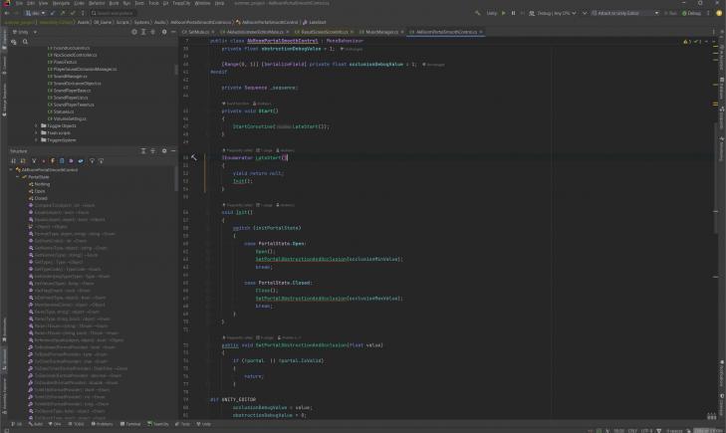Click the show all files icon in Explorer panel
This screenshot has width=726, height=433.
click(x=13, y=42)
